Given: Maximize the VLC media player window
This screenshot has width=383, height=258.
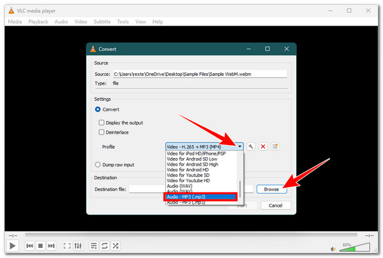Looking at the screenshot, I should pos(349,11).
